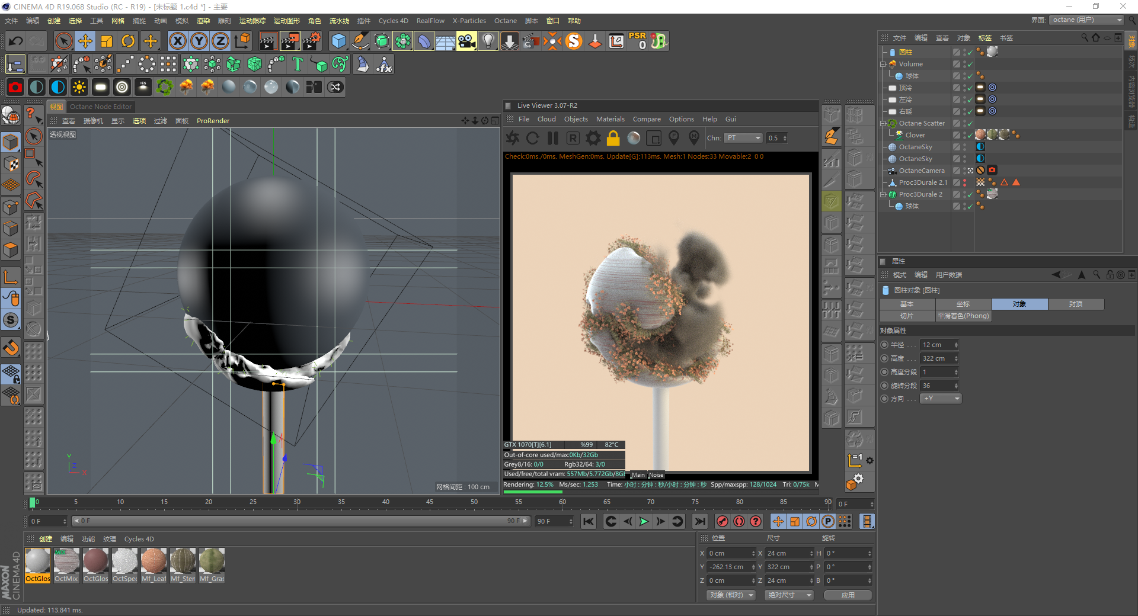Select the Move tool in top toolbar

[85, 41]
